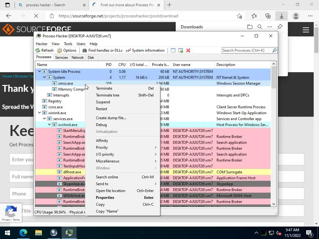Image resolution: width=319 pixels, height=239 pixels.
Task: Open Properties from context menu
Action: click(x=123, y=198)
